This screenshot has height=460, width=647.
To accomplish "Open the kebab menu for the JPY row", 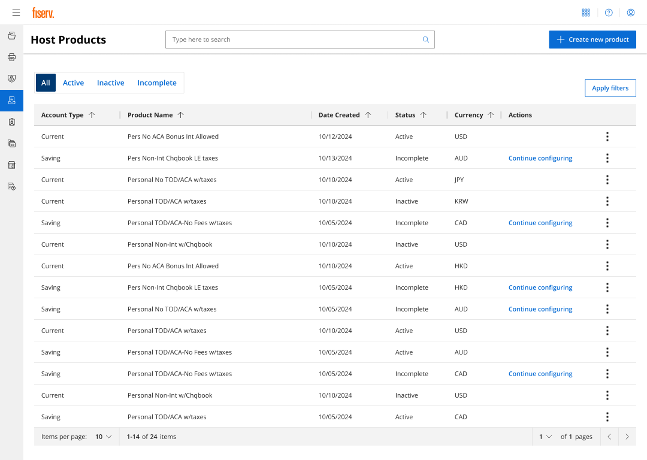I will (607, 180).
